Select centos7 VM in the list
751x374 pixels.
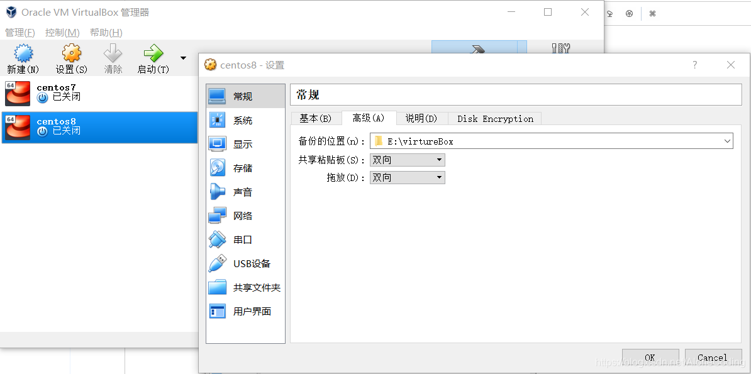tap(99, 93)
